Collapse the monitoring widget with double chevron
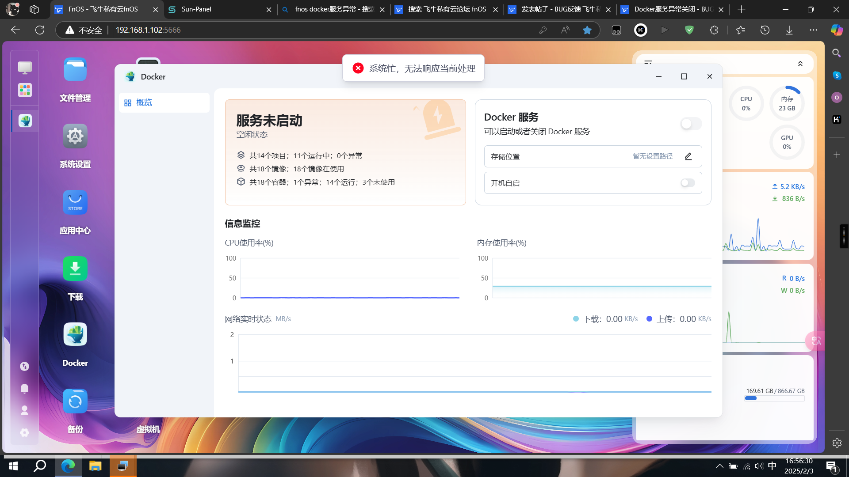Image resolution: width=849 pixels, height=477 pixels. pyautogui.click(x=800, y=64)
